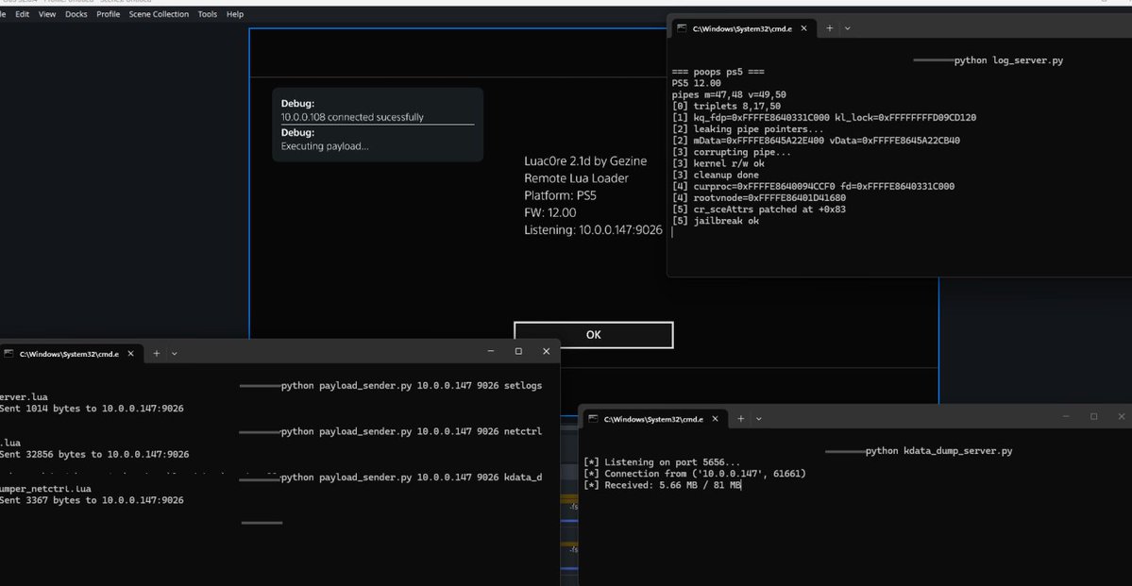Maximize the kdata_dump_server terminal window
Image resolution: width=1132 pixels, height=586 pixels.
pos(1093,416)
